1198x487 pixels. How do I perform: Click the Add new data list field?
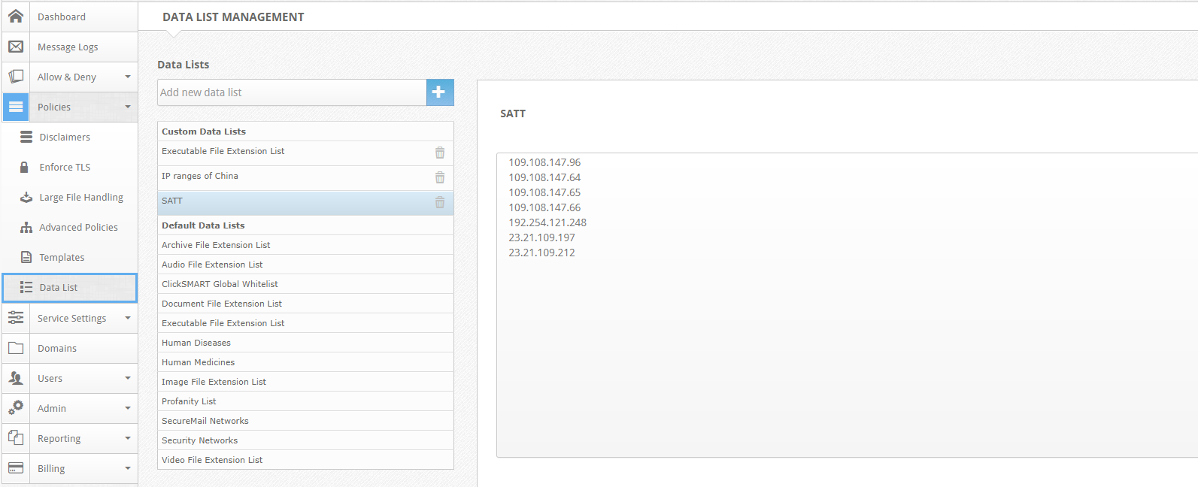point(292,92)
